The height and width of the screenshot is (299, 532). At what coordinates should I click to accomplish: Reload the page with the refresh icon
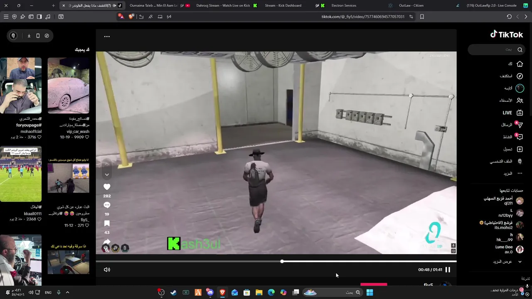[509, 17]
